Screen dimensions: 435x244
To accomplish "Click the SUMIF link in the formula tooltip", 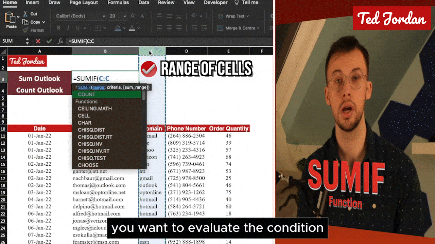I will (84, 87).
